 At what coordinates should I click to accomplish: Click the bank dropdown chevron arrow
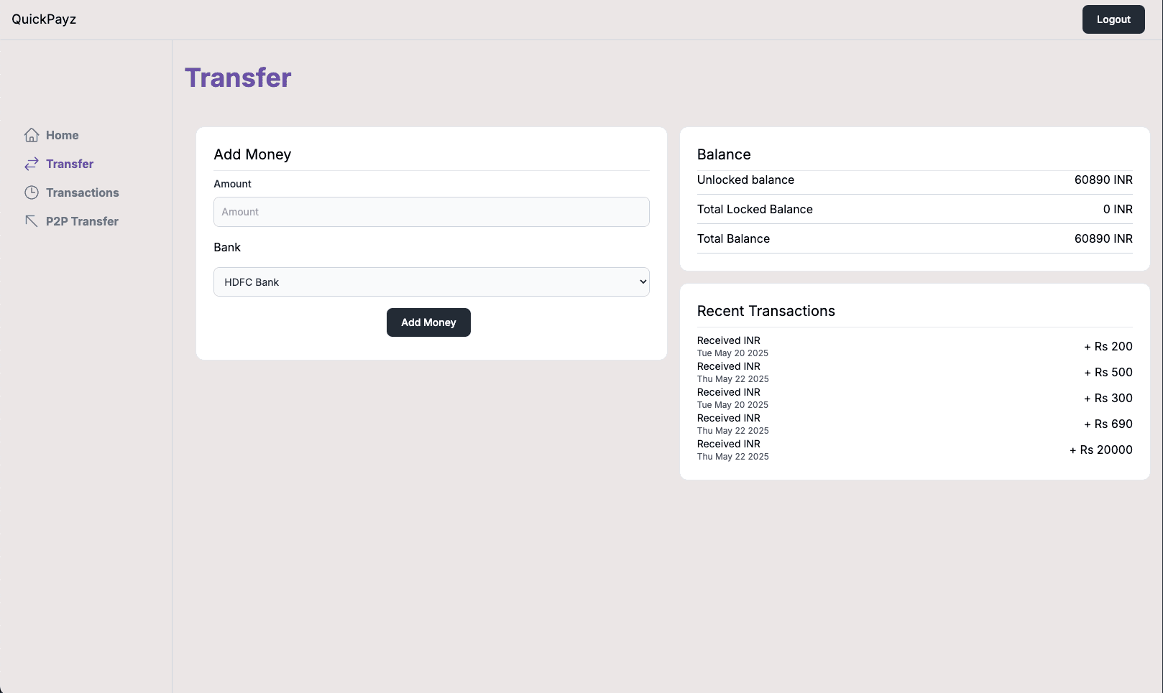tap(643, 282)
